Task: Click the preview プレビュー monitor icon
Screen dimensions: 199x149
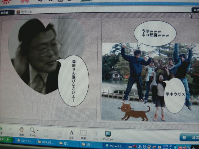Action: tap(108, 135)
